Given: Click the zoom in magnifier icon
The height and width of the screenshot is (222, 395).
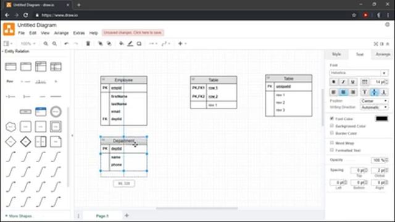Looking at the screenshot, I should [x=46, y=44].
